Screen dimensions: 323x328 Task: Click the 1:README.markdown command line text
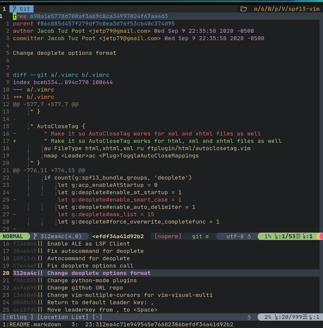coord(32,324)
